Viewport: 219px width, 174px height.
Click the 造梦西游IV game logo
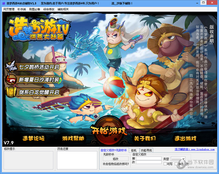point(39,29)
